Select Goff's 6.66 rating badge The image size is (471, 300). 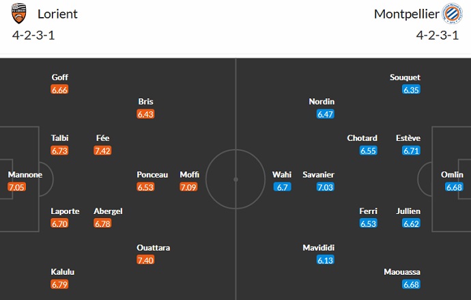click(60, 90)
